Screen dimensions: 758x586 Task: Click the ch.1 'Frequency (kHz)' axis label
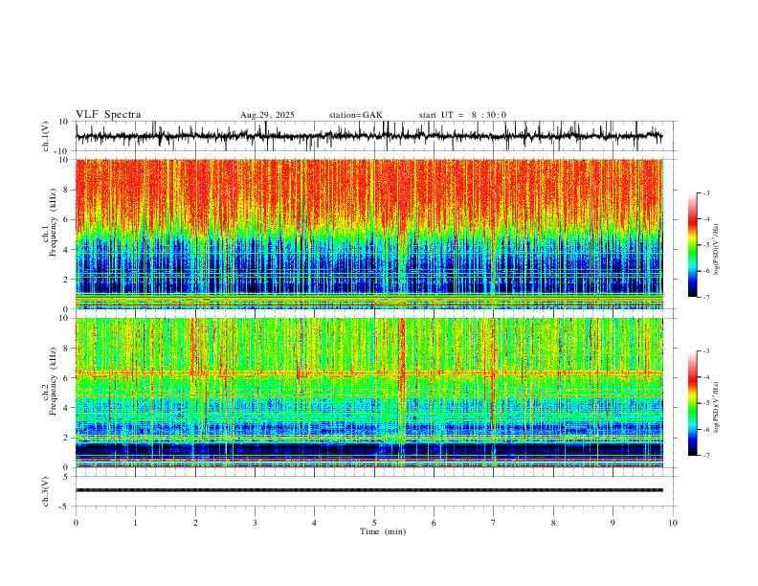point(54,223)
